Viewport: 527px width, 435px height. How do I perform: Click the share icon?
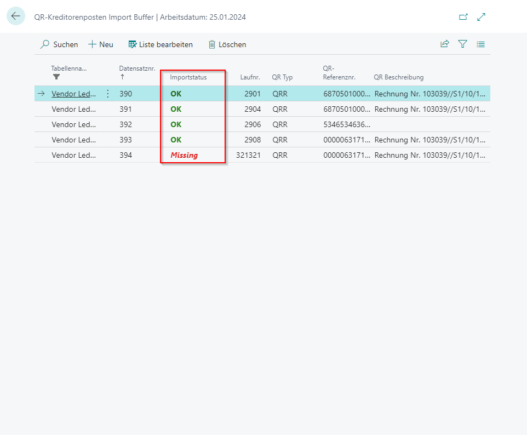pos(445,44)
